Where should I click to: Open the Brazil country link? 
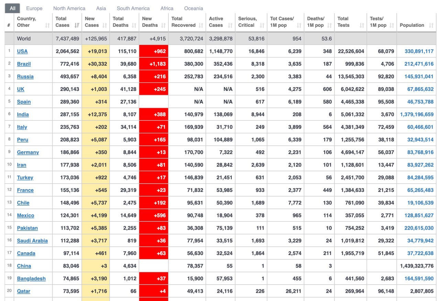tap(24, 64)
